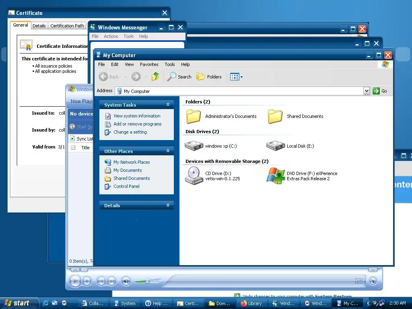The width and height of the screenshot is (412, 309).
Task: Click the Windows flag logo in My Computer
Action: coord(385,64)
